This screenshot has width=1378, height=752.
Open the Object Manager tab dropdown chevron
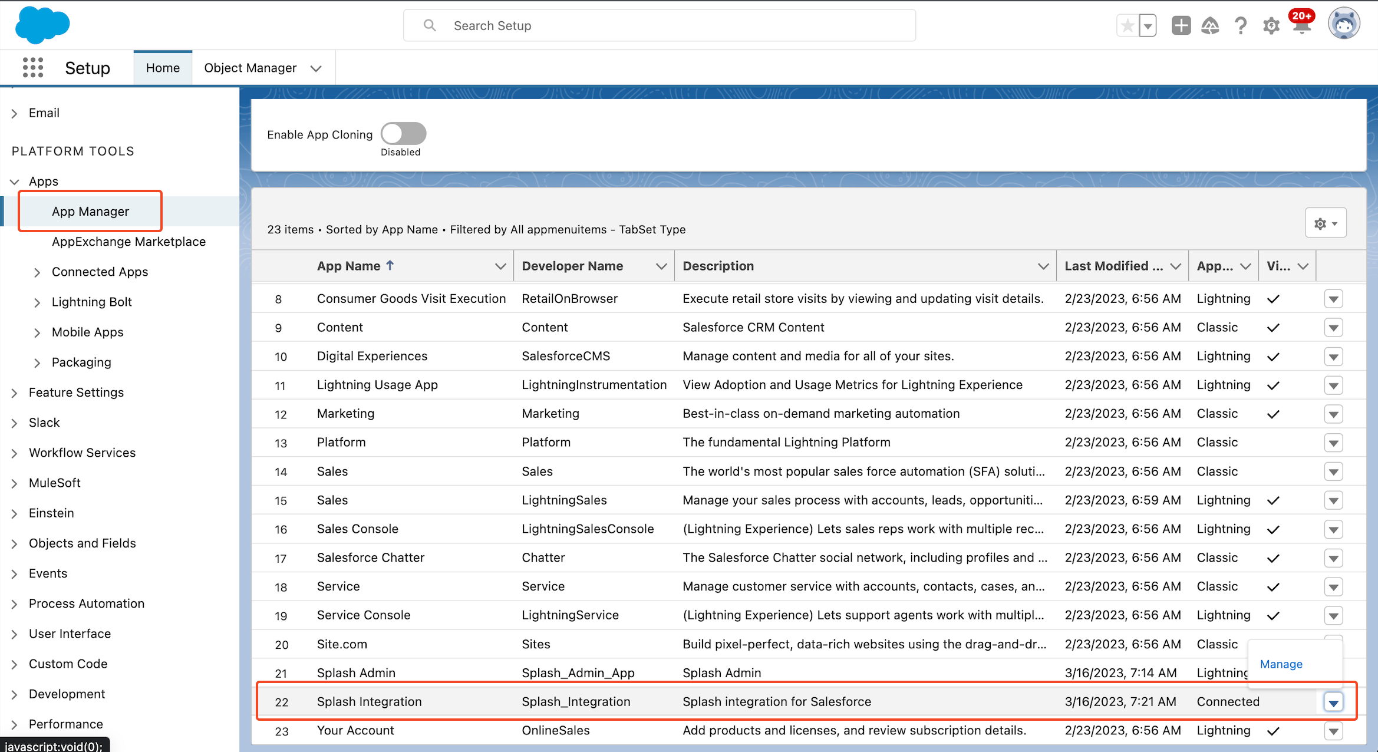316,68
